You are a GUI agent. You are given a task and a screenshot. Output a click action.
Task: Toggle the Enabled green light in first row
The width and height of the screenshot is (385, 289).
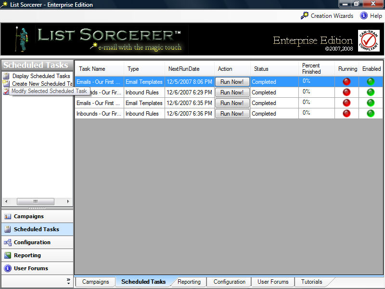pyautogui.click(x=371, y=81)
